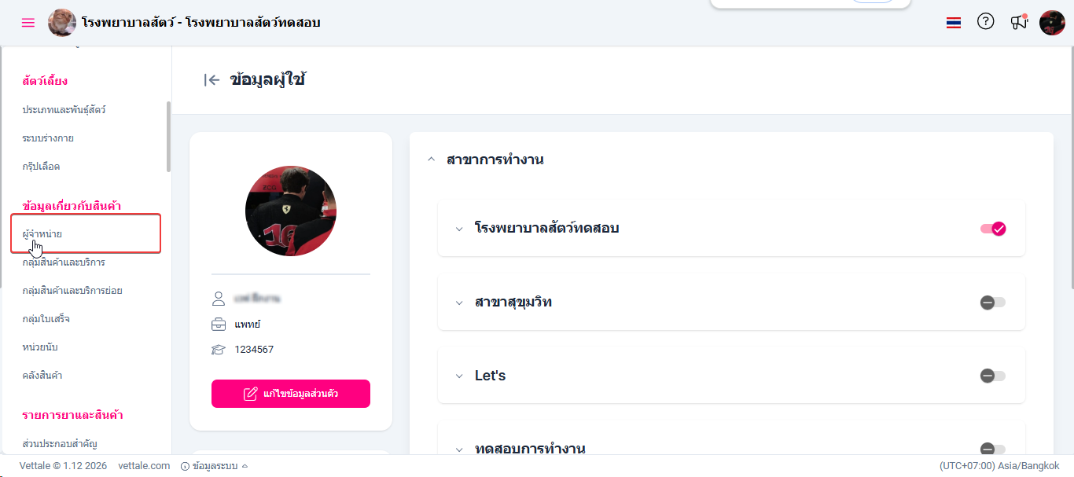This screenshot has height=477, width=1074.
Task: Click the hospital logo in header
Action: 62,23
